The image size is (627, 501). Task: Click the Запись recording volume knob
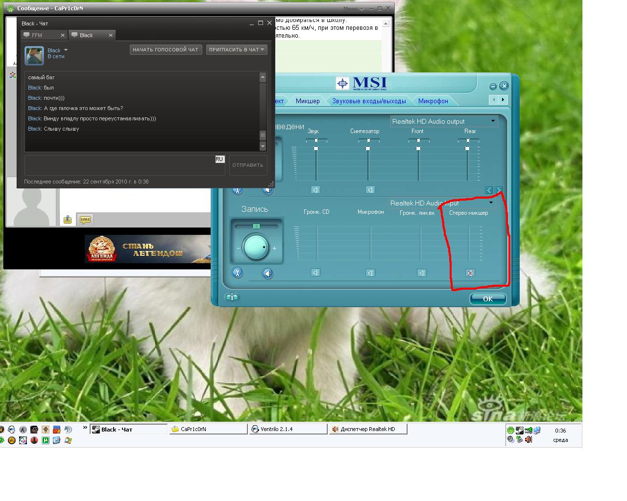tap(256, 247)
